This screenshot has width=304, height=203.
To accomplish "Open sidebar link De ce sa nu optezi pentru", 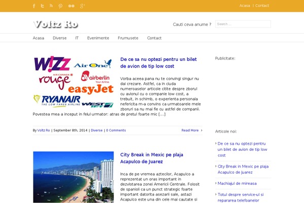I will pos(242,149).
